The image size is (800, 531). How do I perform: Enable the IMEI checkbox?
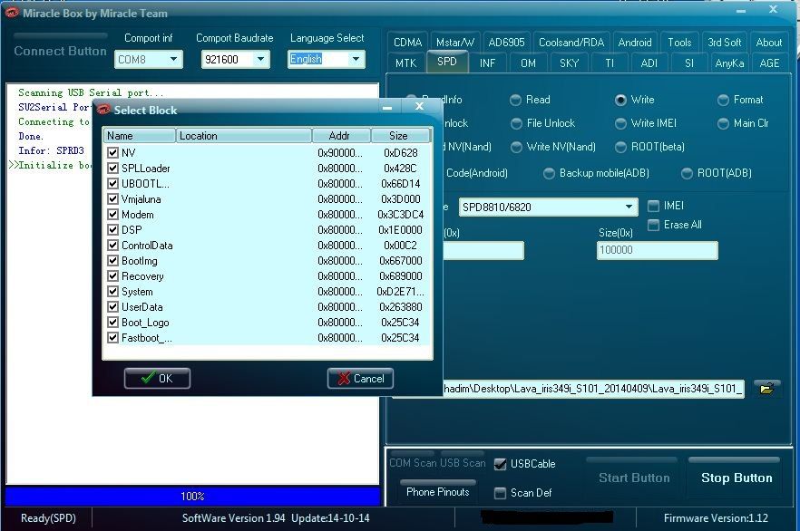[653, 206]
